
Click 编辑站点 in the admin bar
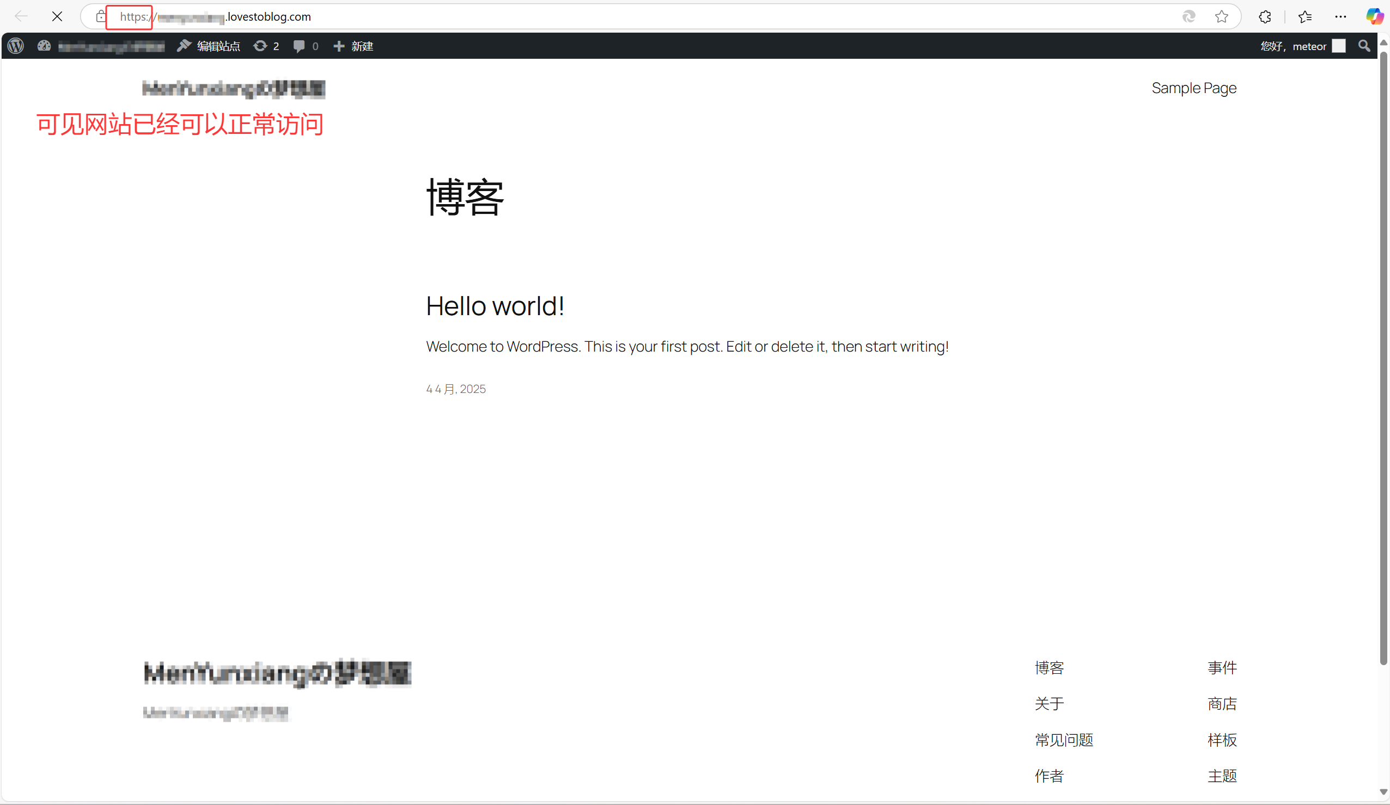pyautogui.click(x=209, y=46)
